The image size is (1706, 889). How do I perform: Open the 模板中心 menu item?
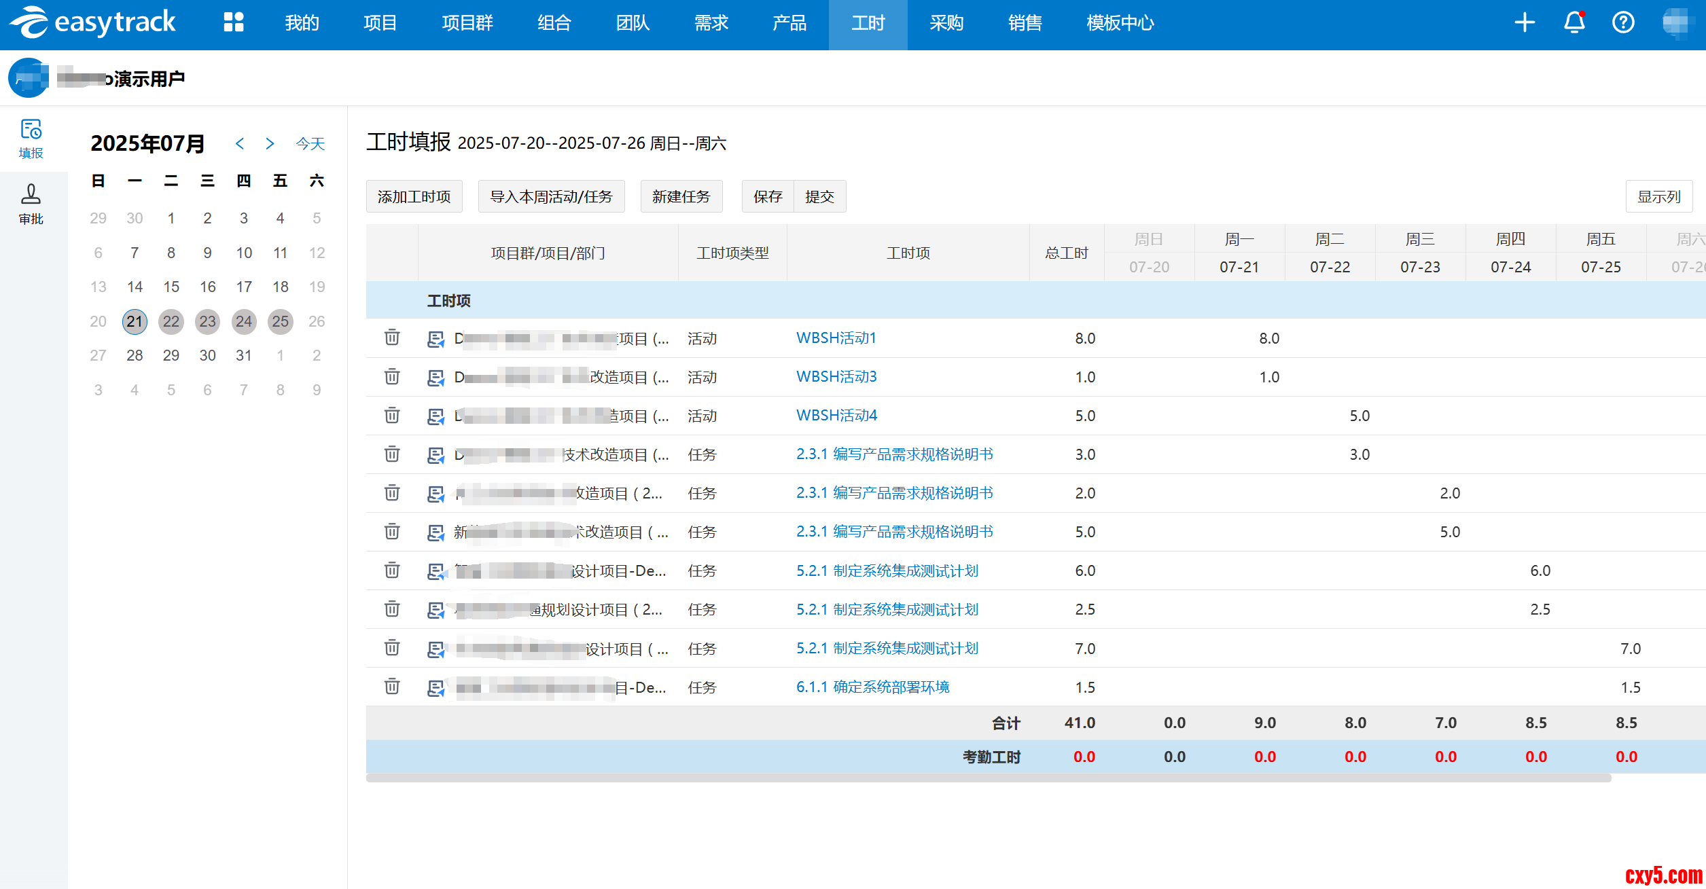tap(1120, 23)
